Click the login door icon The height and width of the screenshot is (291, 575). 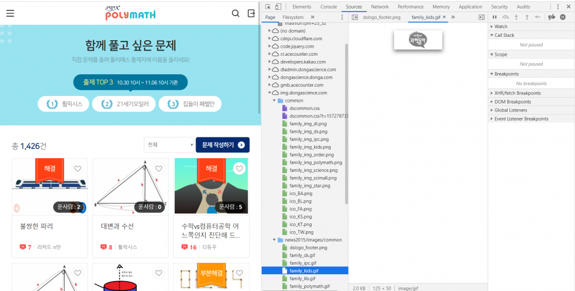click(x=251, y=13)
